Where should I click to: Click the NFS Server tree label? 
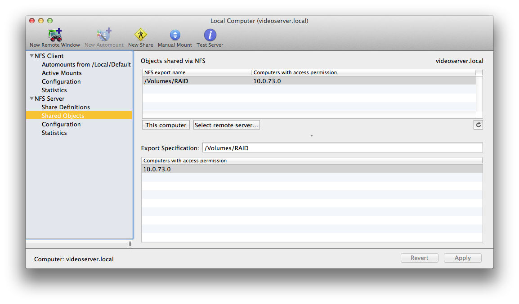click(49, 98)
